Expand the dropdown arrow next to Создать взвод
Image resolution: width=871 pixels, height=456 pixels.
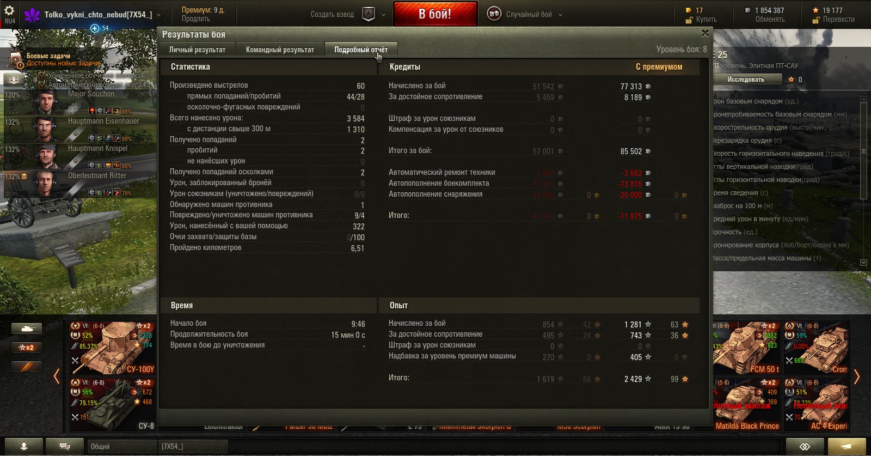[383, 15]
